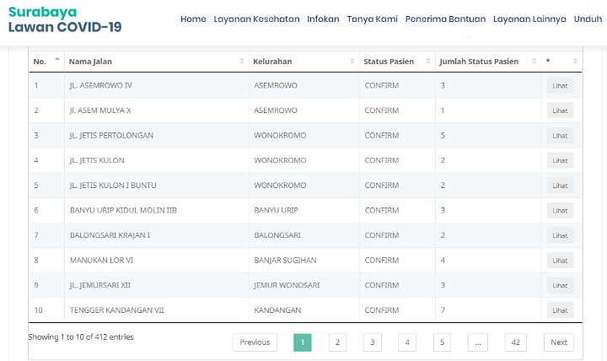
Task: Sort by the asterisk column arrow icon
Action: tap(575, 62)
